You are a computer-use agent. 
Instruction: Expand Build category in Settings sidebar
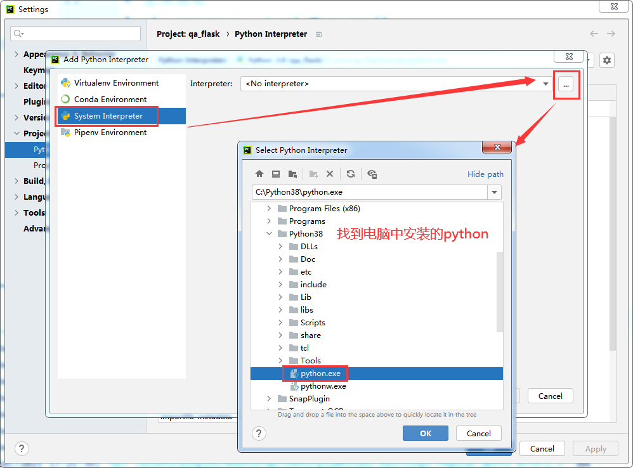(16, 181)
